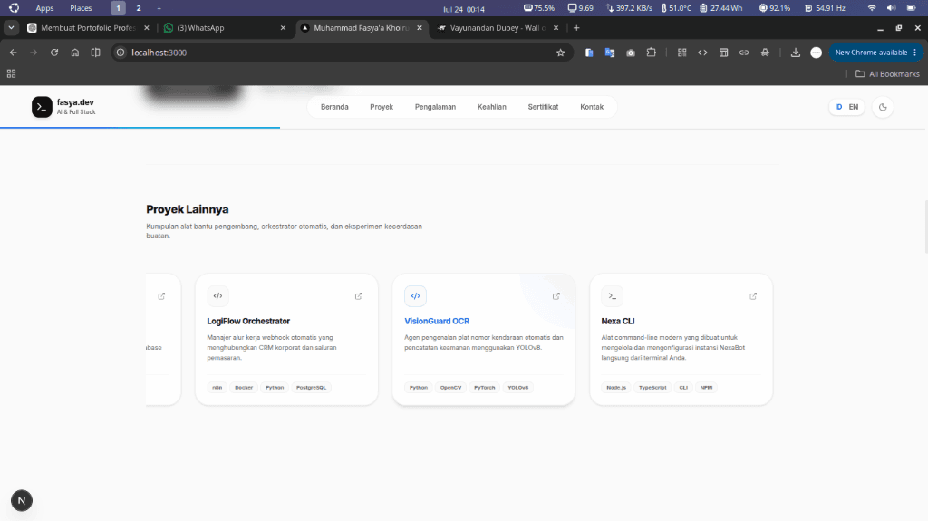Bookmark this page with star icon
928x521 pixels.
pyautogui.click(x=560, y=53)
